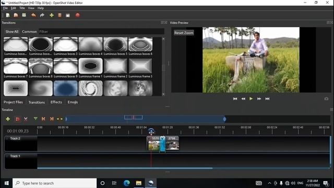The image size is (334, 188).
Task: Select the Luminous boxes 7 transition
Action: point(16,68)
